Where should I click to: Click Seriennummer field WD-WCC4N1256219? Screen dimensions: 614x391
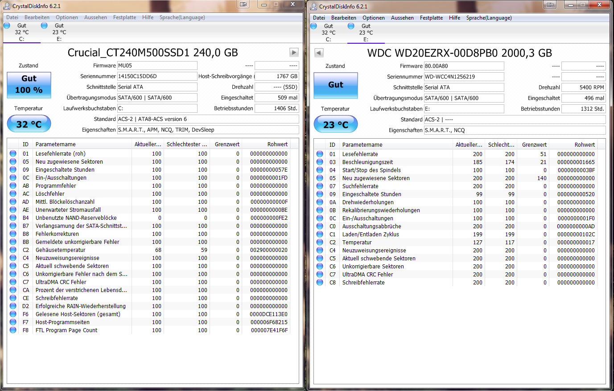(464, 77)
